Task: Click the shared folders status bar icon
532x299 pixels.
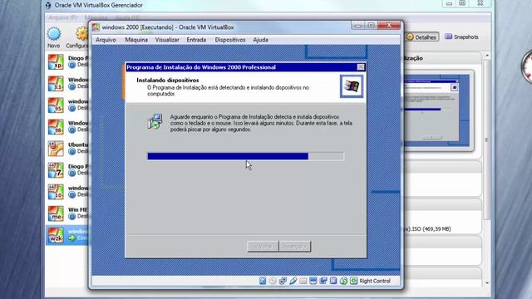Action: 303,281
